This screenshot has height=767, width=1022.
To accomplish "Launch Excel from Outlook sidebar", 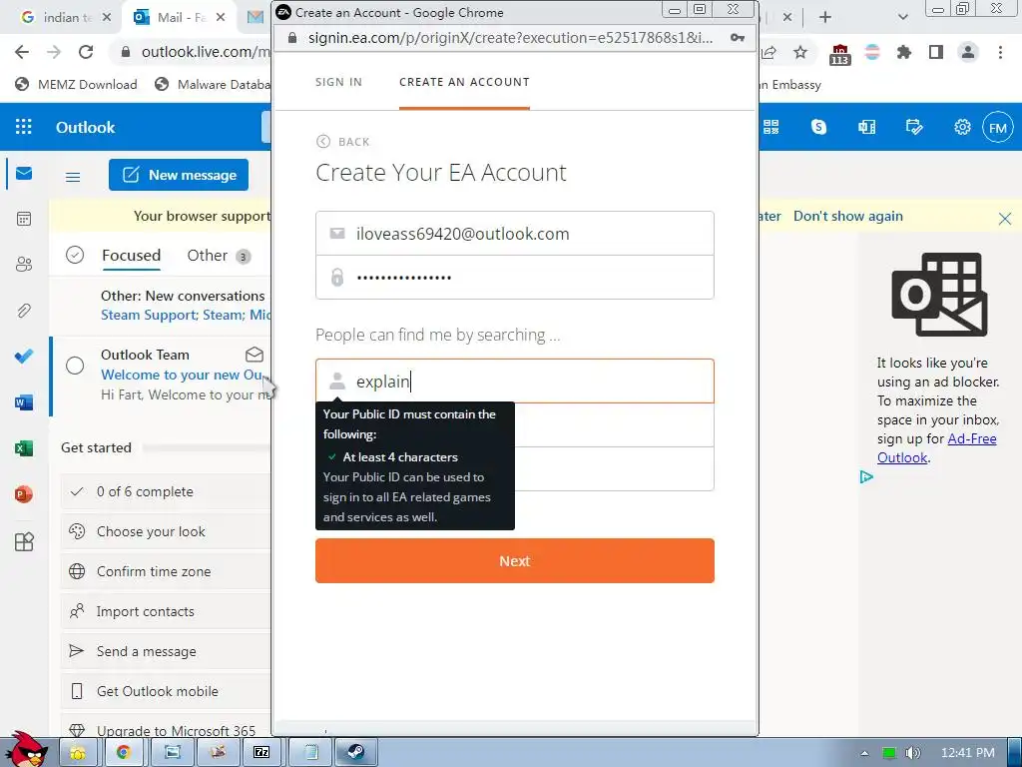I will (x=24, y=448).
